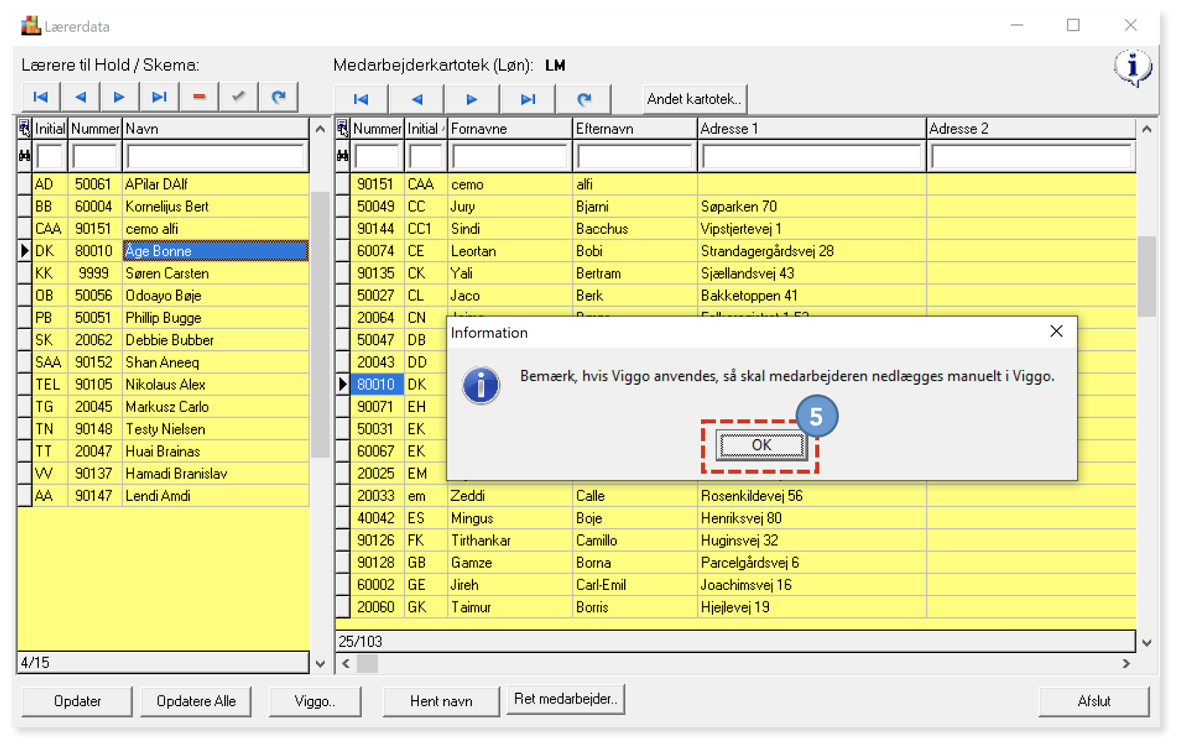The height and width of the screenshot is (749, 1183).
Task: Click the Fornavne column header
Action: pyautogui.click(x=510, y=128)
